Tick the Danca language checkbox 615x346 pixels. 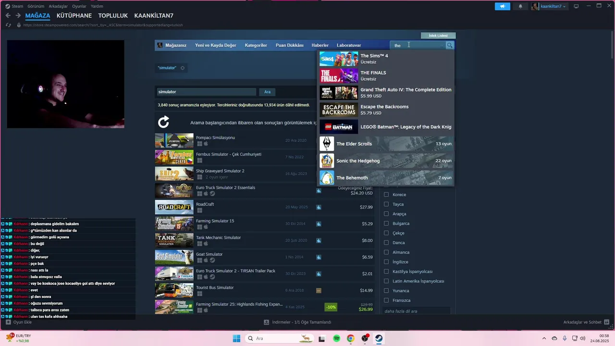coord(386,243)
